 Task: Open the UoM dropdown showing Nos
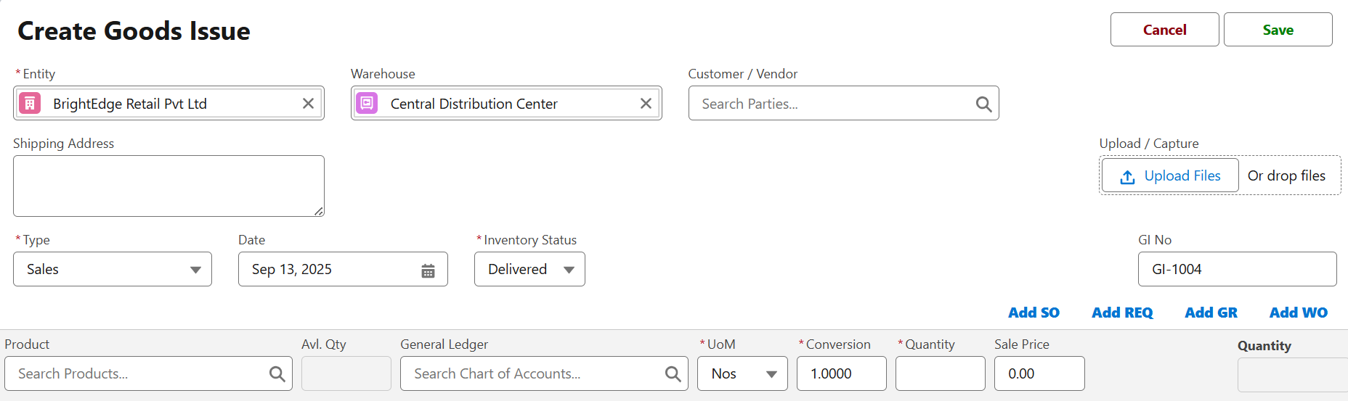[742, 374]
